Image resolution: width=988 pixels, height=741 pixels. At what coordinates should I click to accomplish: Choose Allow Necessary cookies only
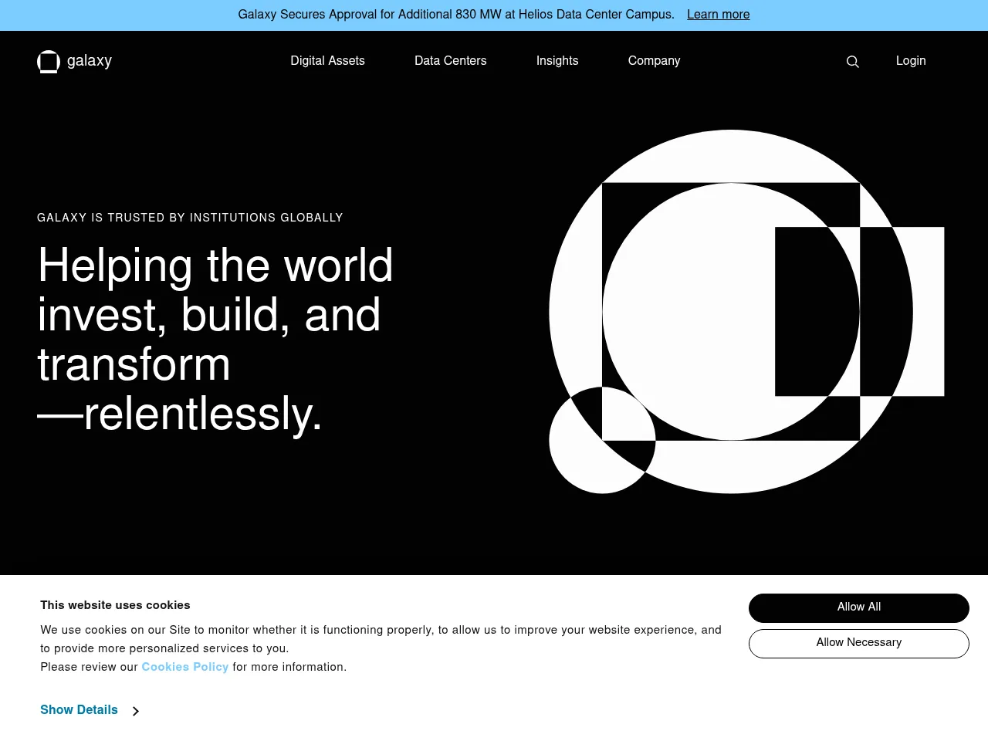(858, 643)
